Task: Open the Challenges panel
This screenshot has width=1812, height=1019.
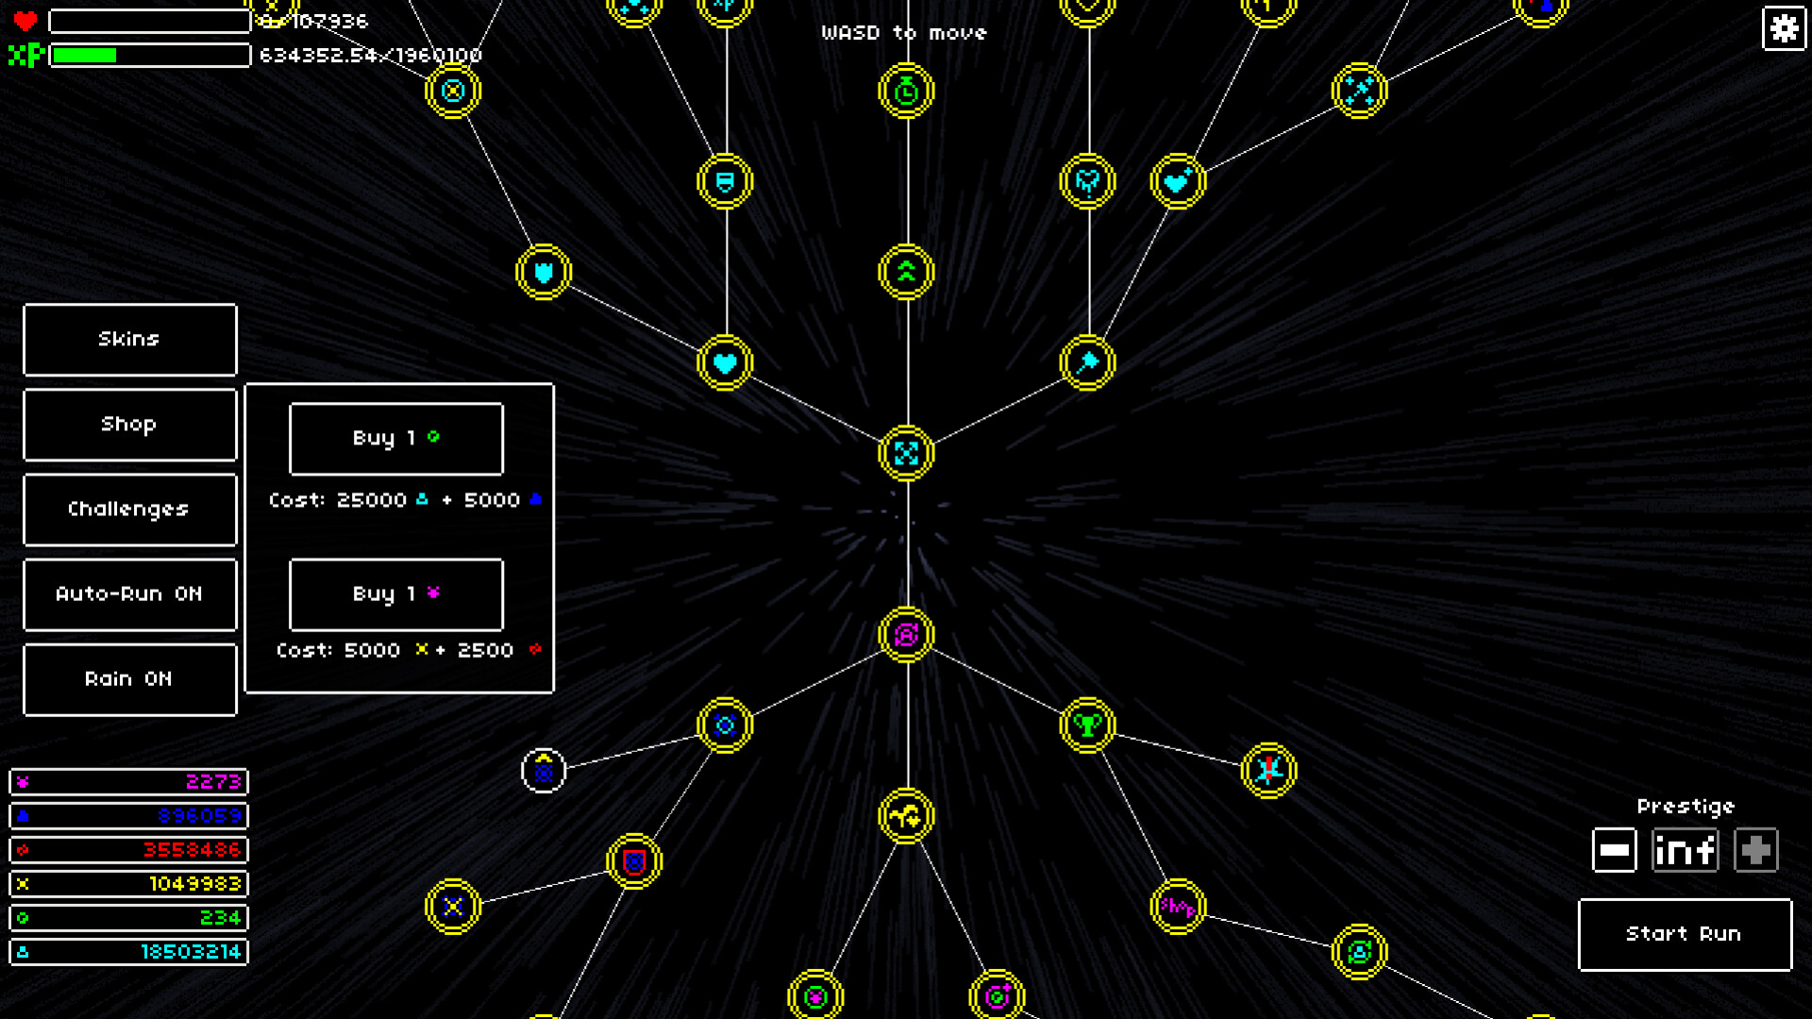Action: pyautogui.click(x=129, y=509)
